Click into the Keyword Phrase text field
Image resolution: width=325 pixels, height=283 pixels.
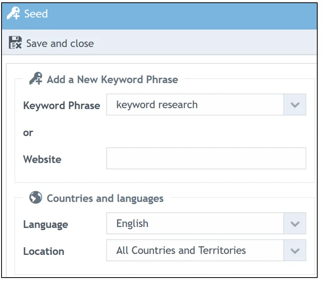pyautogui.click(x=195, y=105)
